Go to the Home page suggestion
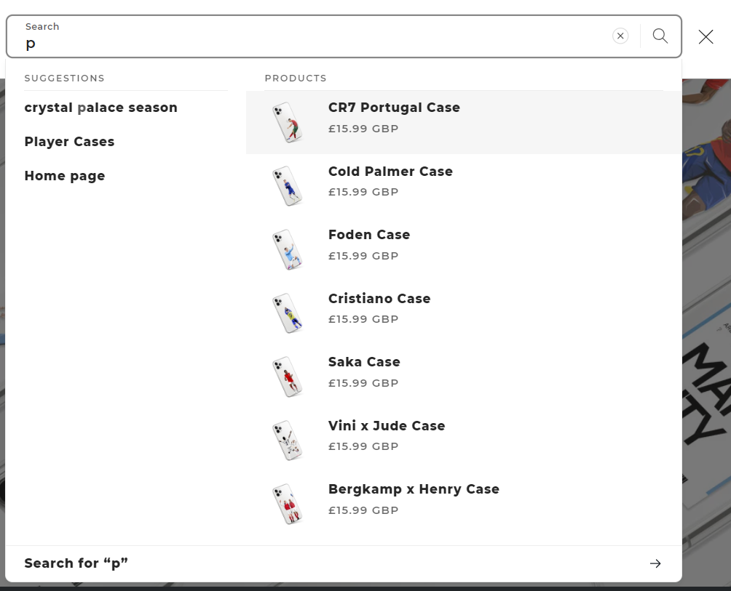Screen dimensions: 731x591 coord(65,176)
